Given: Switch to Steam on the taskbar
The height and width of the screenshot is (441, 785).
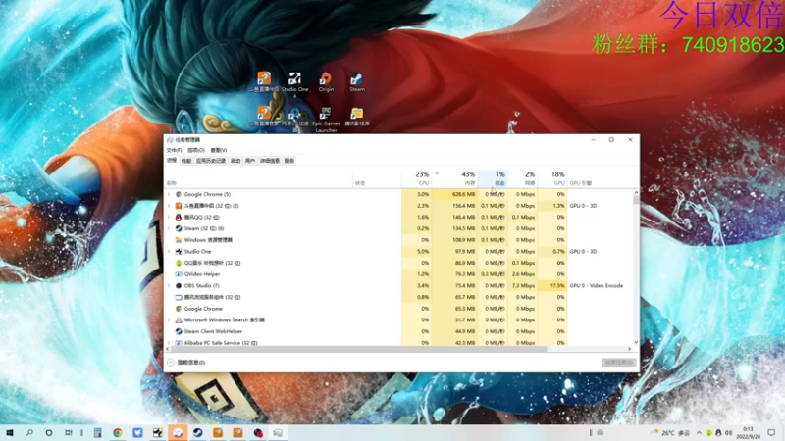Looking at the screenshot, I should 198,433.
